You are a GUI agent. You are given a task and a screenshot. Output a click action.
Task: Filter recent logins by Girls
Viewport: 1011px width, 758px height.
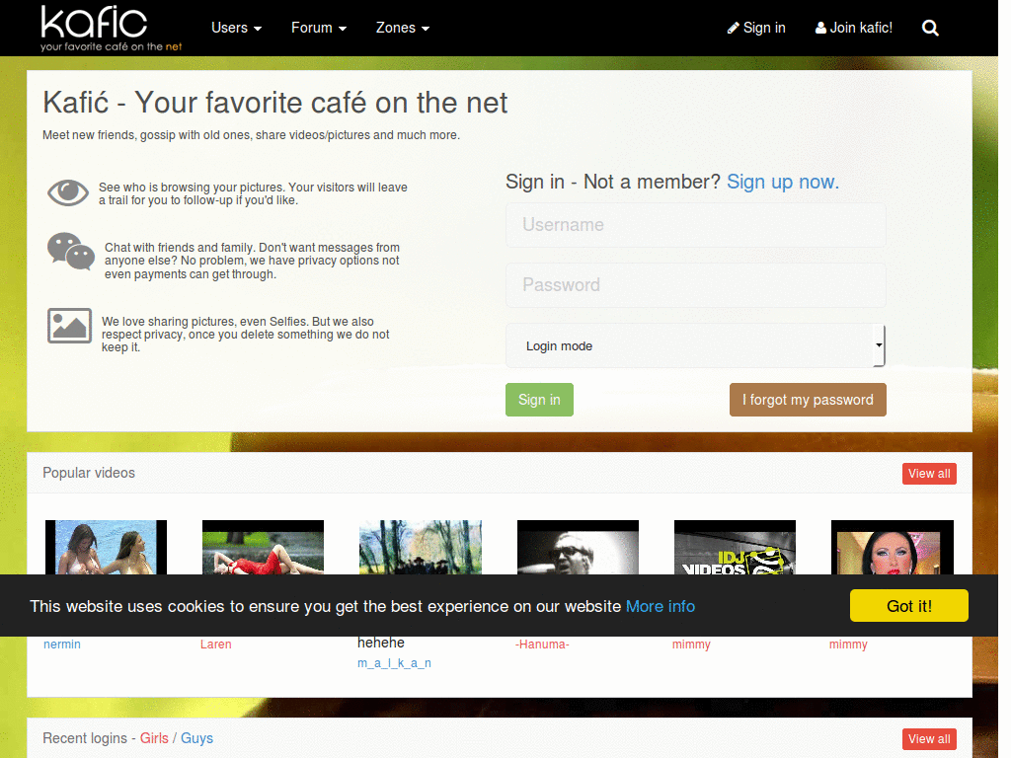pos(154,738)
